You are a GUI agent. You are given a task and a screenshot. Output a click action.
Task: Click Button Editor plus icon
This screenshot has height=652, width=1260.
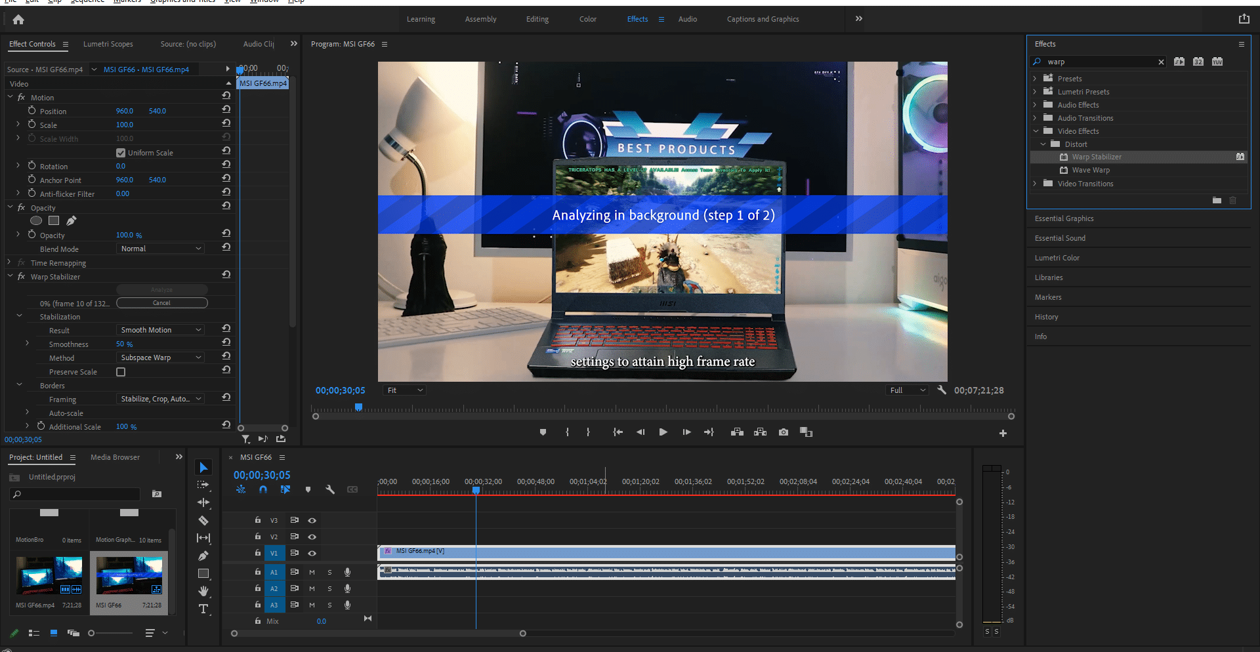tap(1003, 433)
